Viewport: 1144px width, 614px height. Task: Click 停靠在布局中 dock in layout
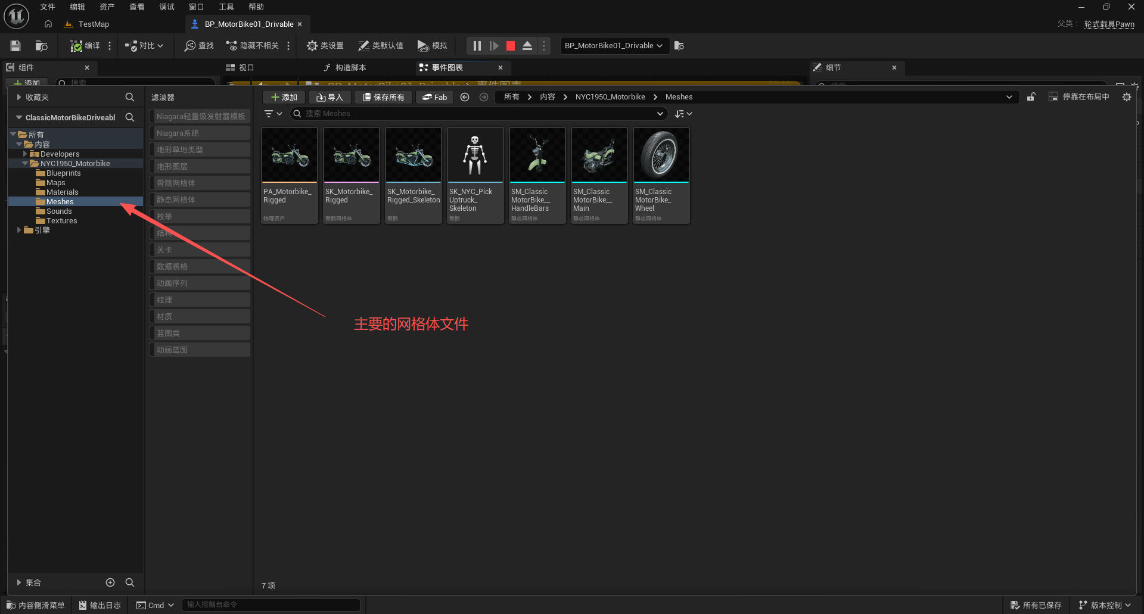click(x=1079, y=97)
